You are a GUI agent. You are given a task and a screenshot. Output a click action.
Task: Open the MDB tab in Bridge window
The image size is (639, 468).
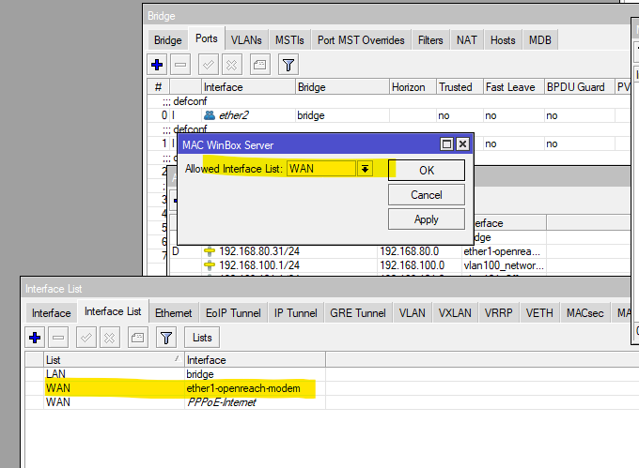(540, 40)
